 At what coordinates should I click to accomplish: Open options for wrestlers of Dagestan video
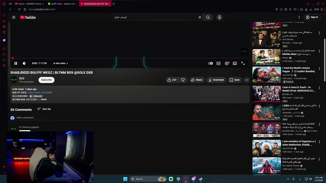[x=319, y=142]
